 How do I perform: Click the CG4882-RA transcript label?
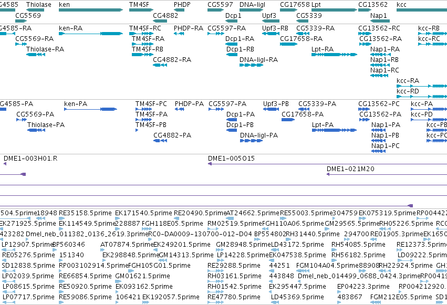coord(172,59)
